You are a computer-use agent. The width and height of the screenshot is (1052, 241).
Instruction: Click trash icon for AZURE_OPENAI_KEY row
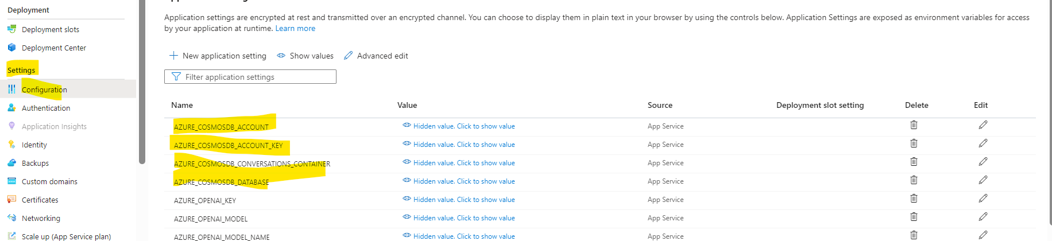[914, 199]
